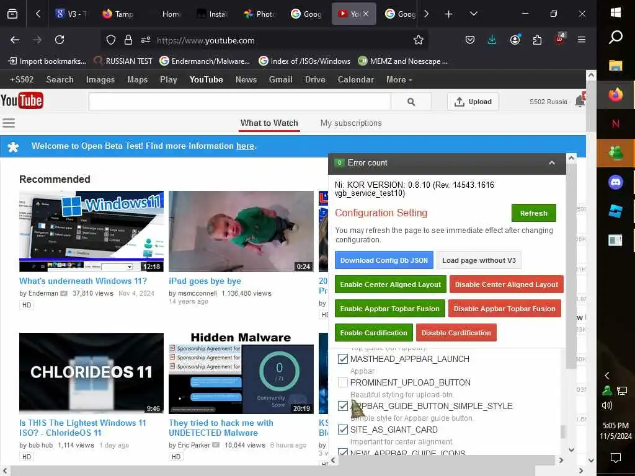
Task: Open the CHLORIDEOS 11 video thumbnail
Action: coord(92,373)
